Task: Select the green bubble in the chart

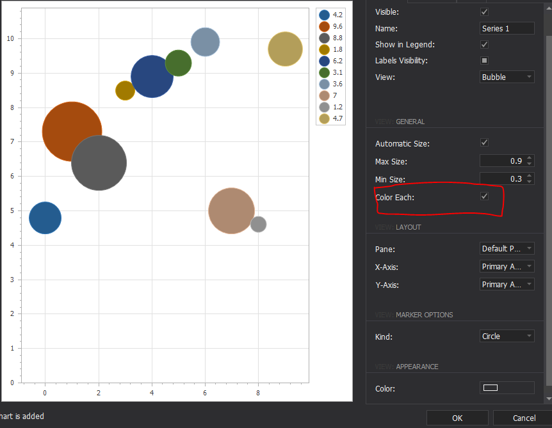Action: 178,63
